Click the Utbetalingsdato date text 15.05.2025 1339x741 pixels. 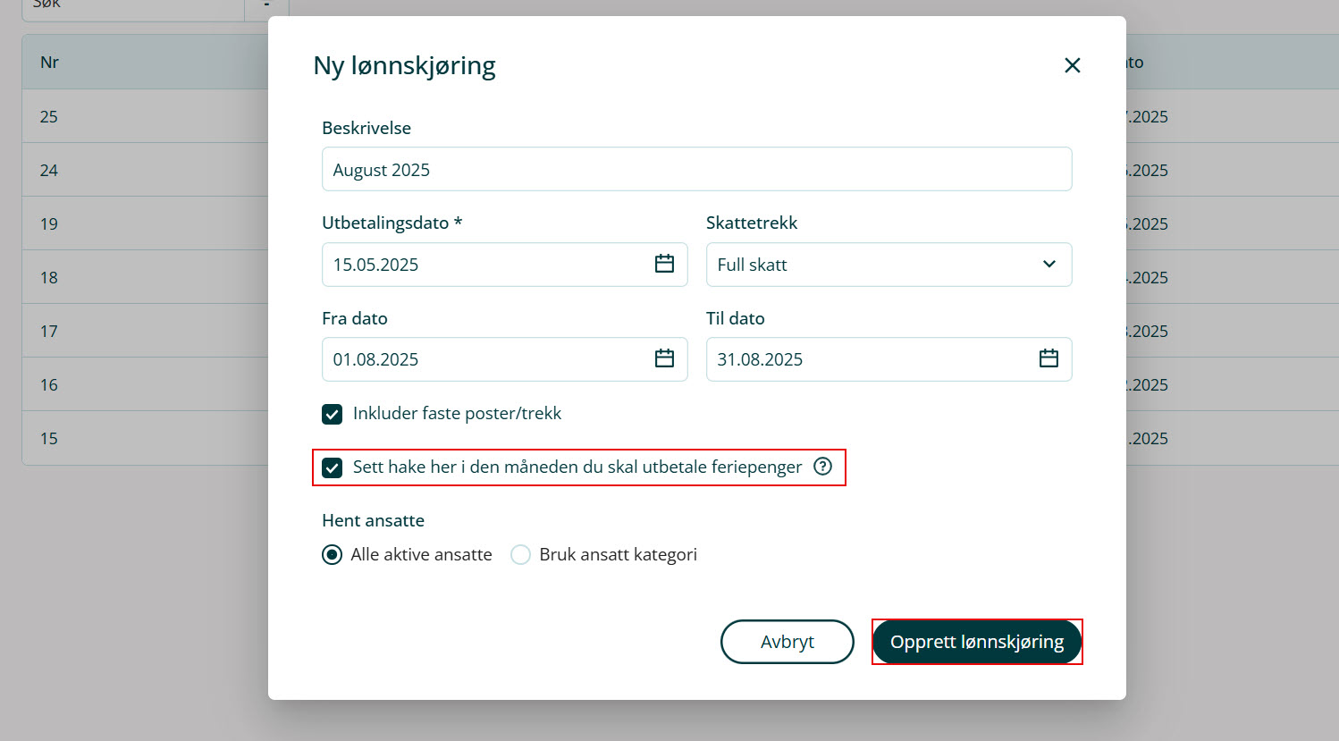click(376, 265)
